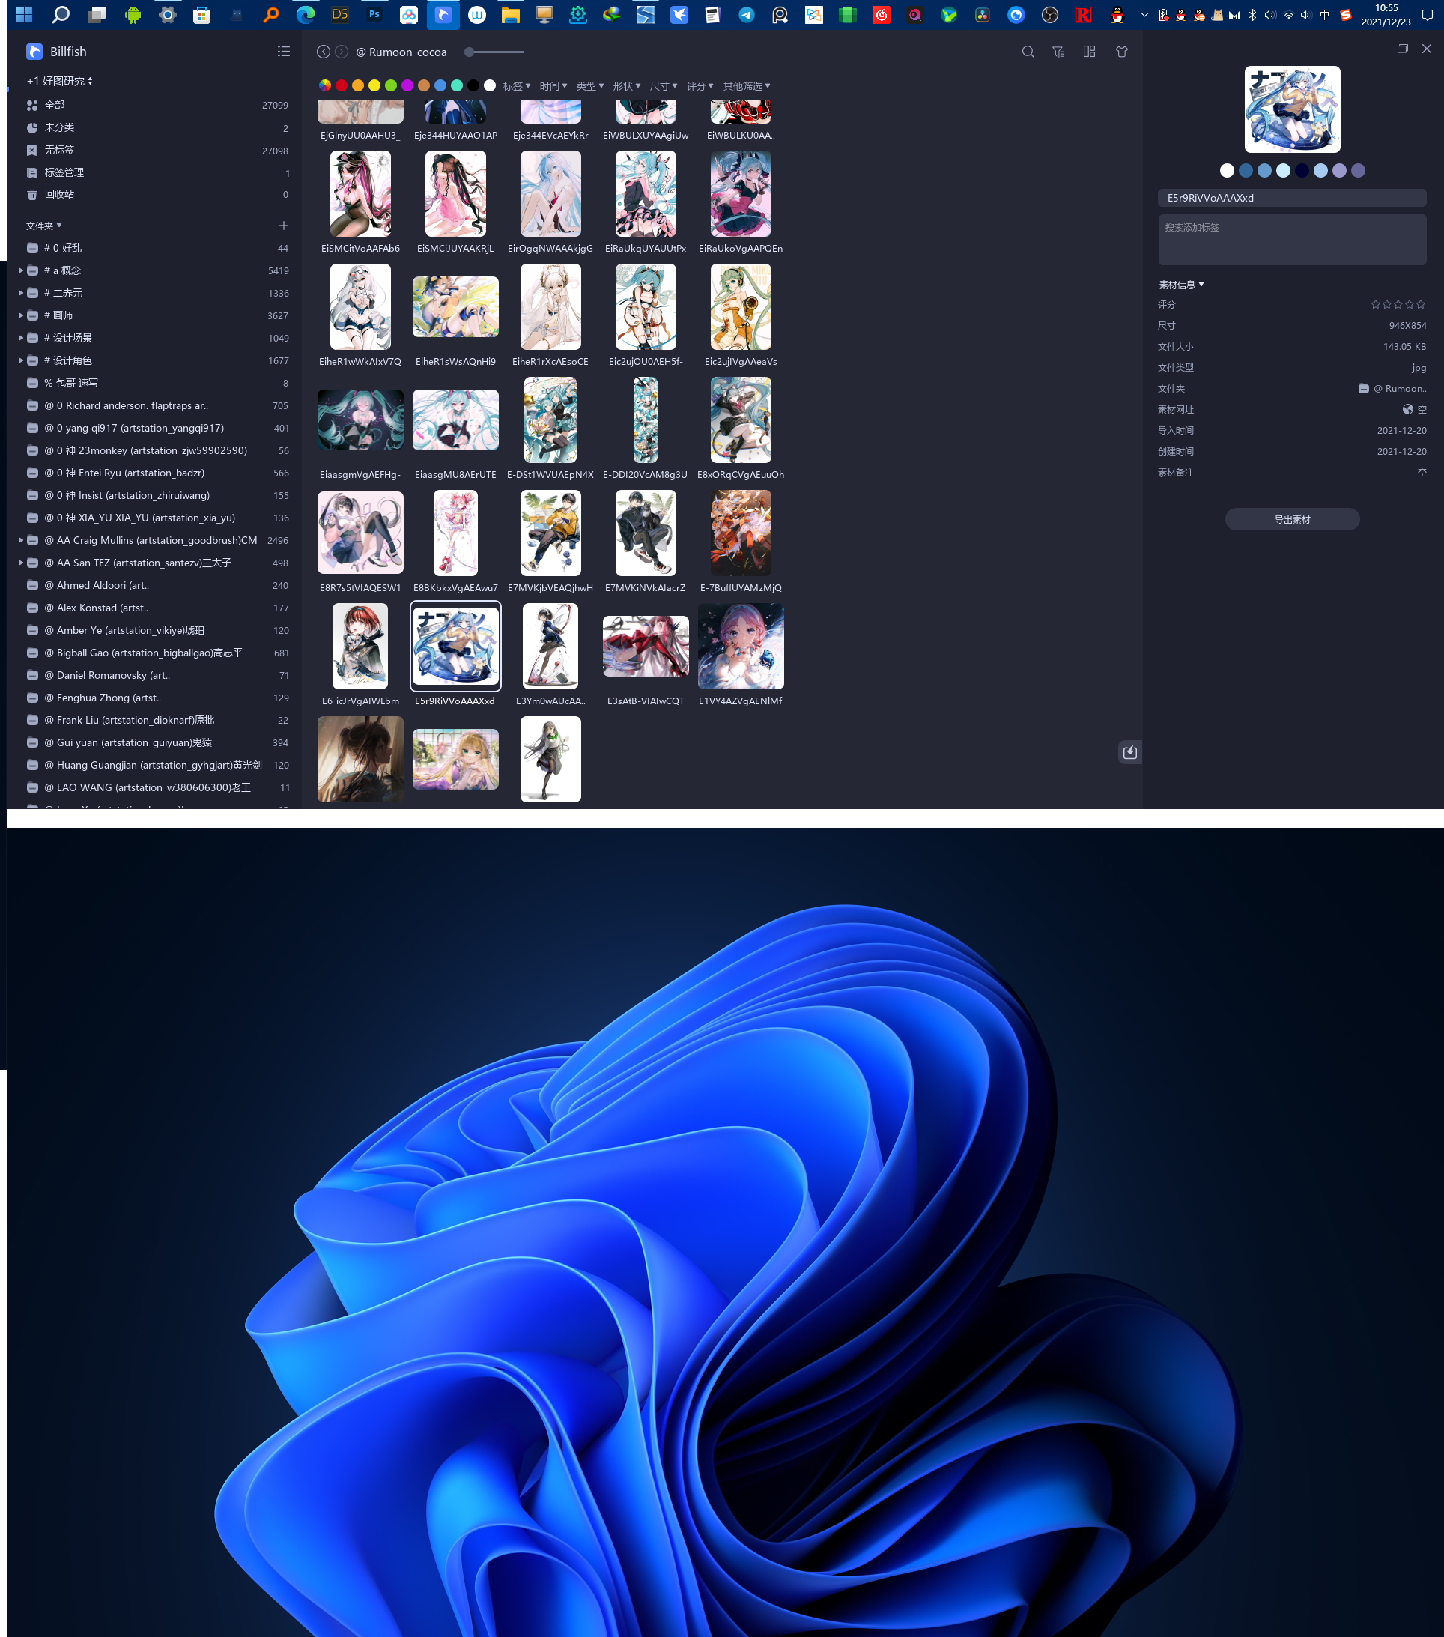Go forward with the right arrow button

pyautogui.click(x=342, y=52)
